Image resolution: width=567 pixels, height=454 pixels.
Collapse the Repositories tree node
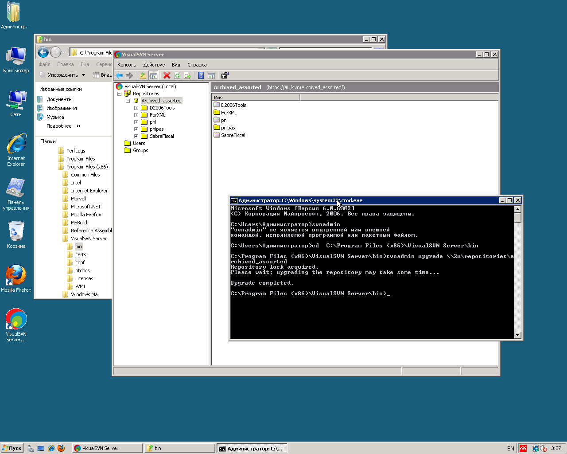point(119,94)
